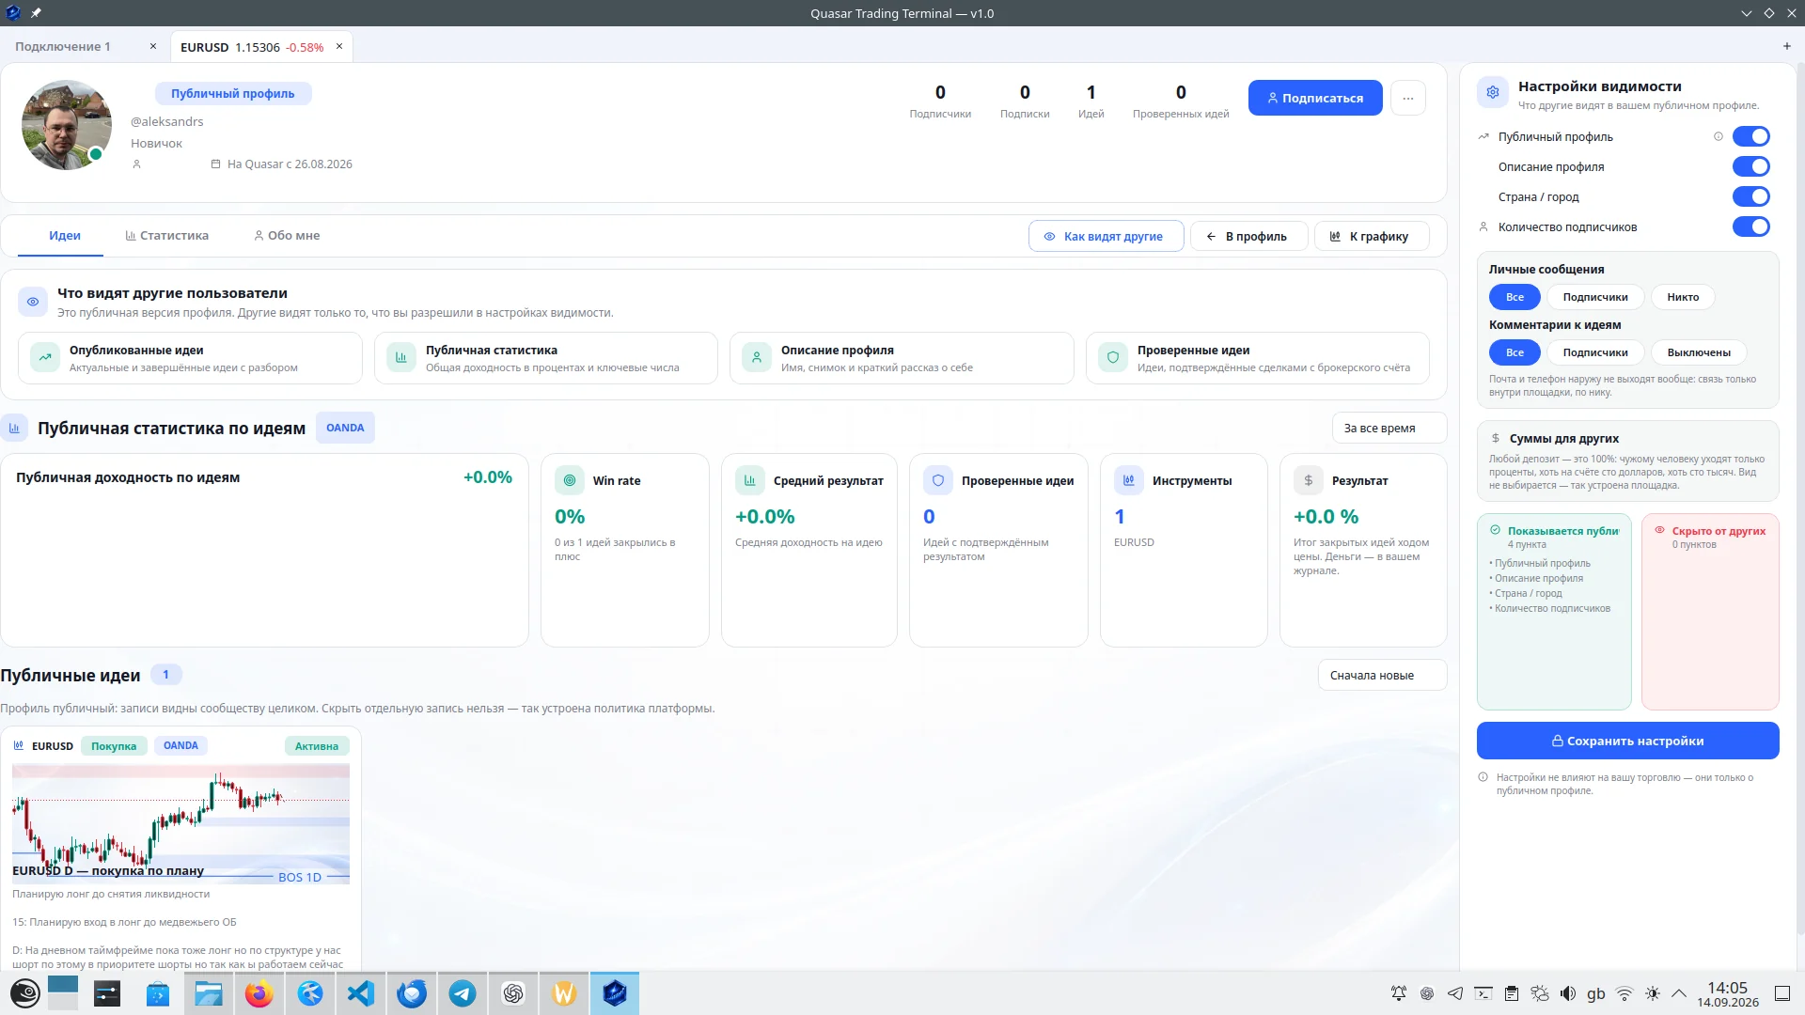Open the За все время period dropdown
Screen dimensions: 1805x1015
[1389, 428]
